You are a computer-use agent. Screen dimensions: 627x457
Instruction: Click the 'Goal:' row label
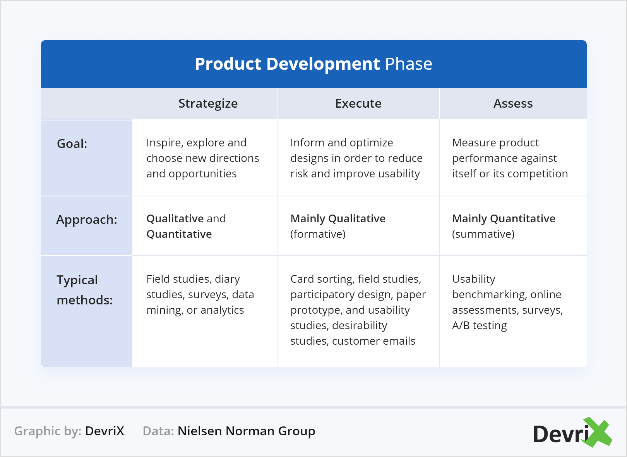click(72, 144)
